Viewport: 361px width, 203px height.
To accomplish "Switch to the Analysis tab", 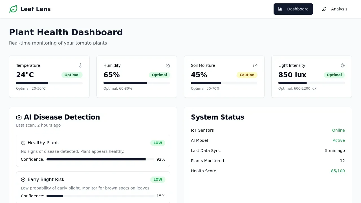I will [x=334, y=9].
